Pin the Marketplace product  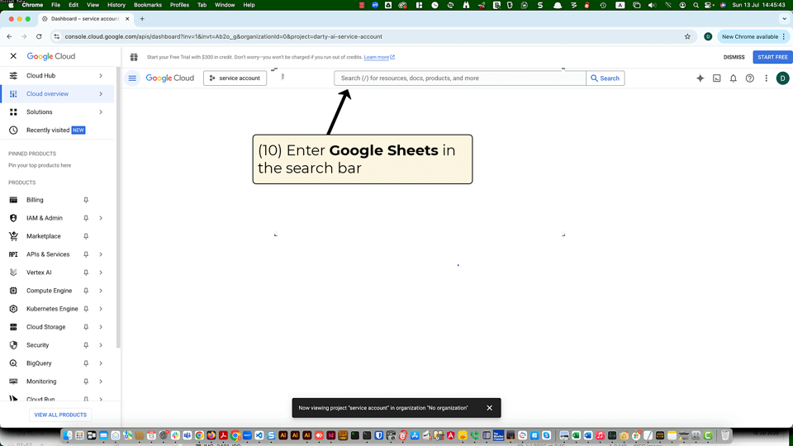86,236
